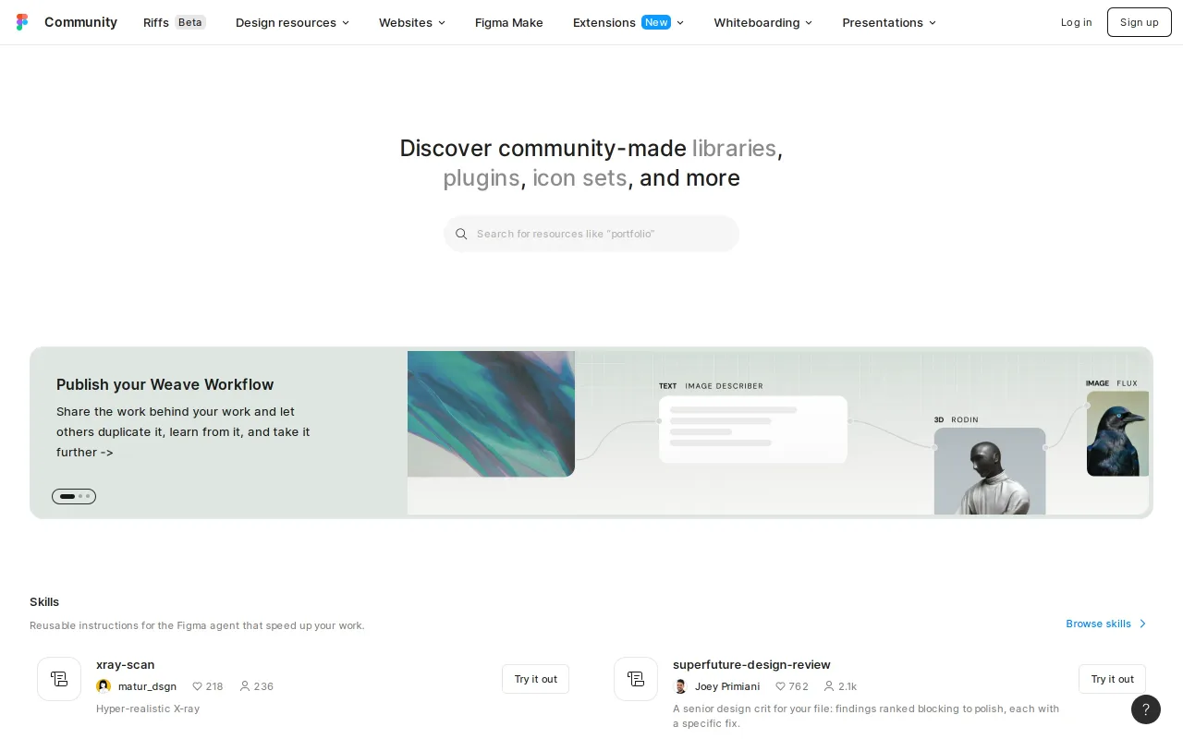The height and width of the screenshot is (739, 1183).
Task: Expand the Whiteboarding dropdown menu
Action: [x=763, y=22]
